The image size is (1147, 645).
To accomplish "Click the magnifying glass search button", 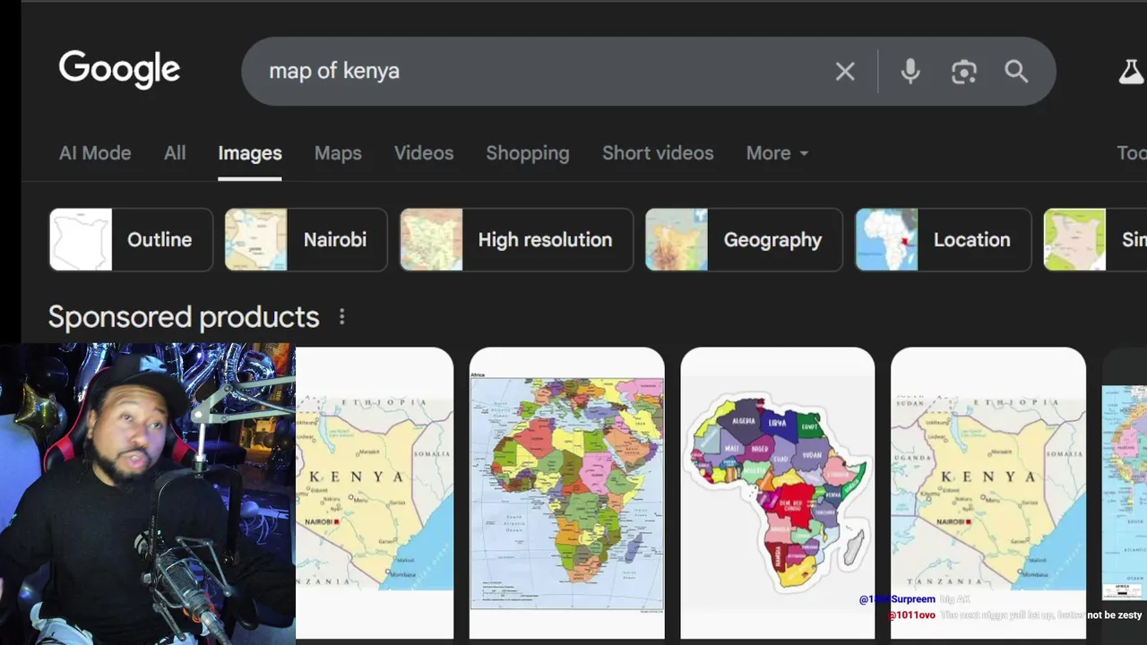I will coord(1016,72).
